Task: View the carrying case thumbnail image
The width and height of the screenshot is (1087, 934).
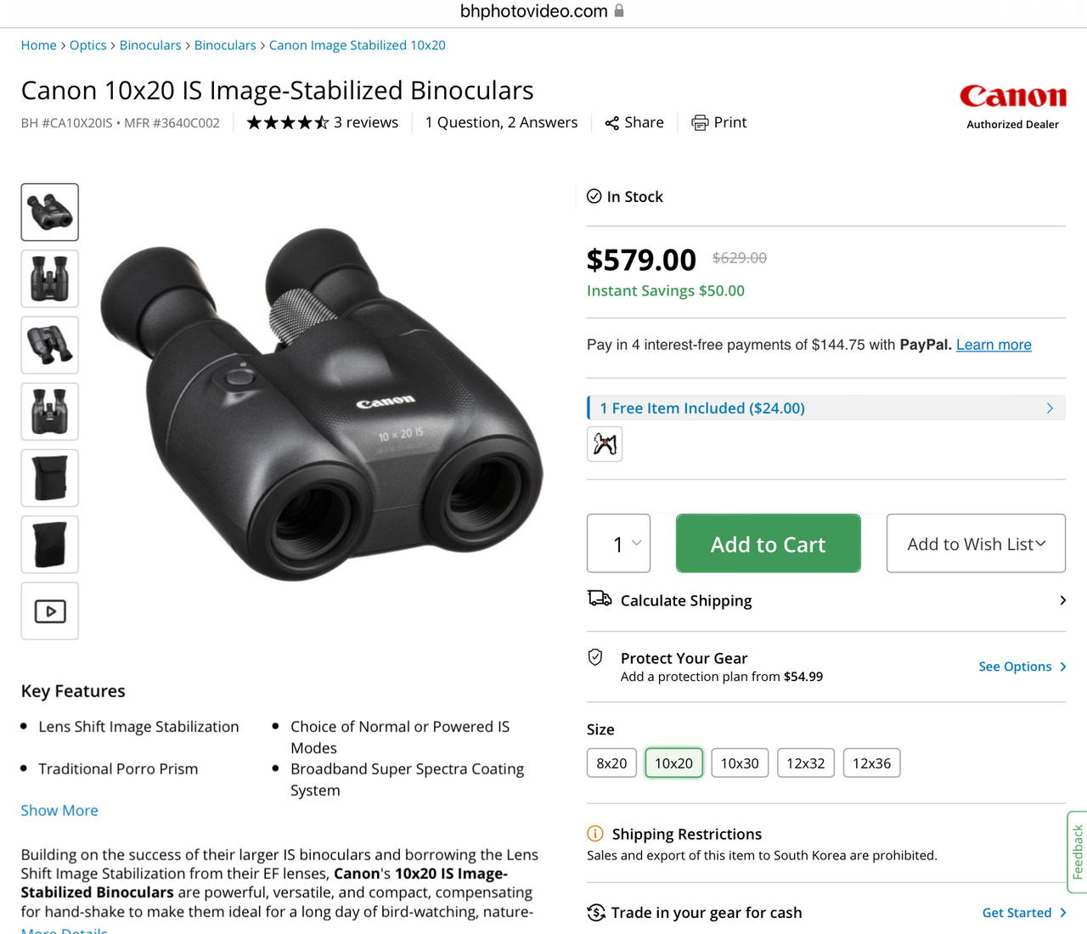Action: [x=50, y=478]
